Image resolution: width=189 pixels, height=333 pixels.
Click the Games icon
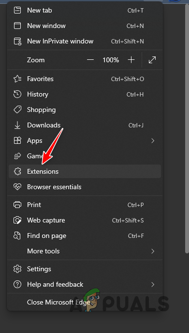point(17,156)
